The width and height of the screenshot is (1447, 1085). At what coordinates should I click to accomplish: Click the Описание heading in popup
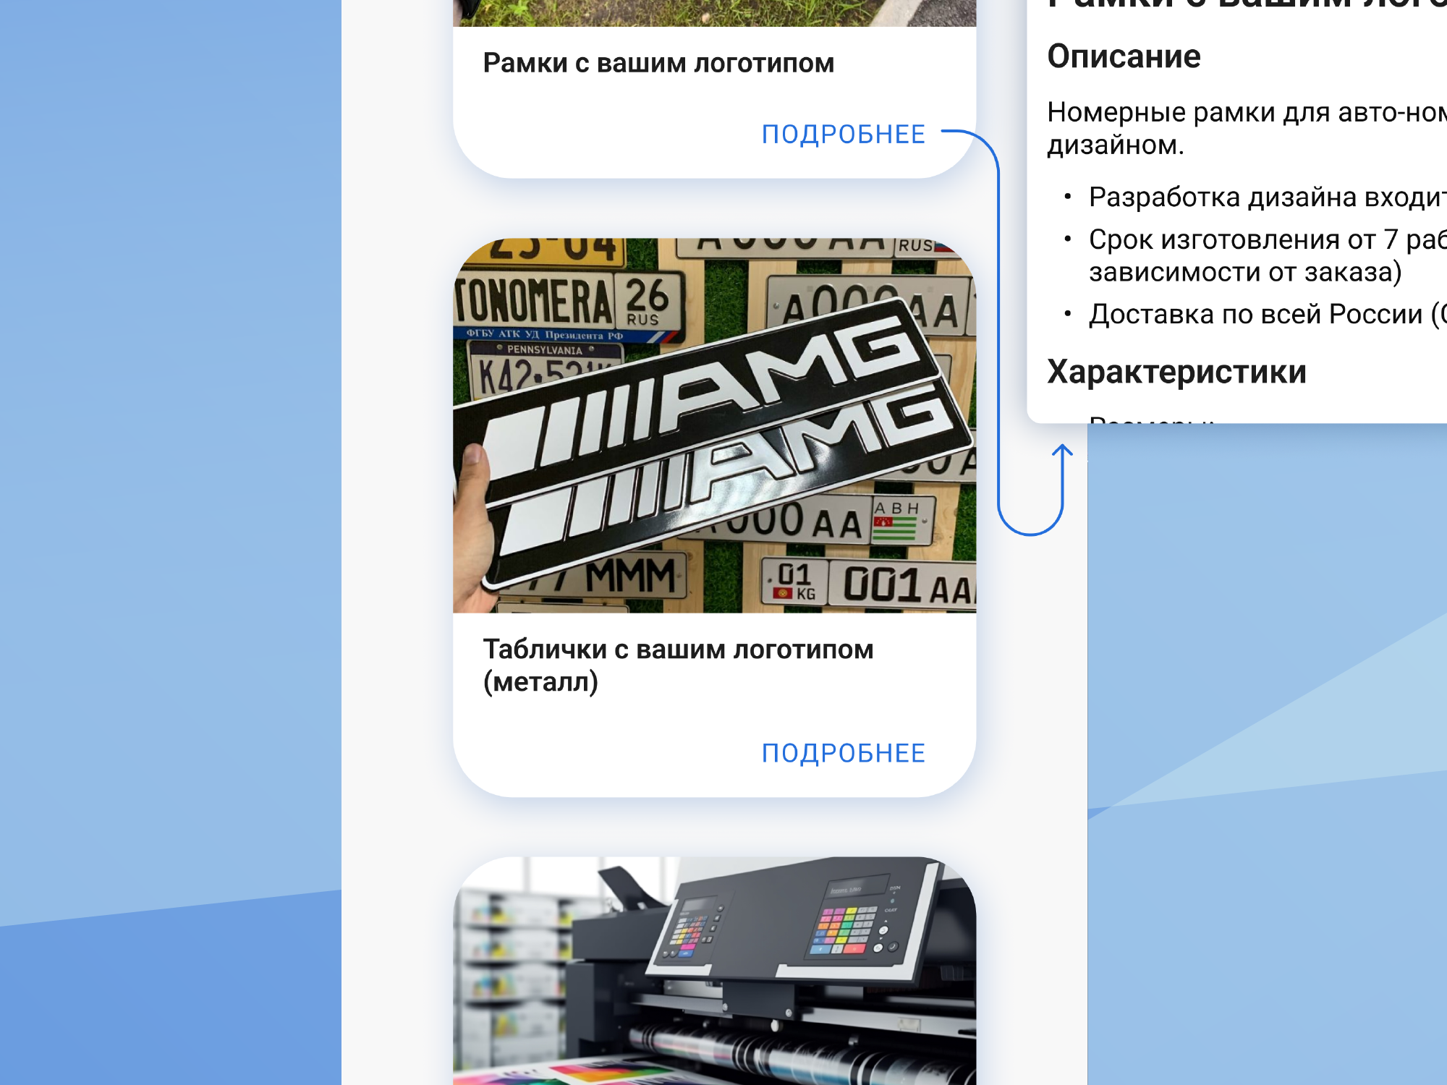pyautogui.click(x=1124, y=56)
